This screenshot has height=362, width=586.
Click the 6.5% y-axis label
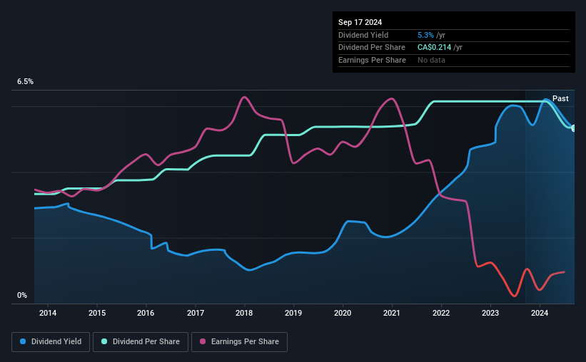pos(26,82)
